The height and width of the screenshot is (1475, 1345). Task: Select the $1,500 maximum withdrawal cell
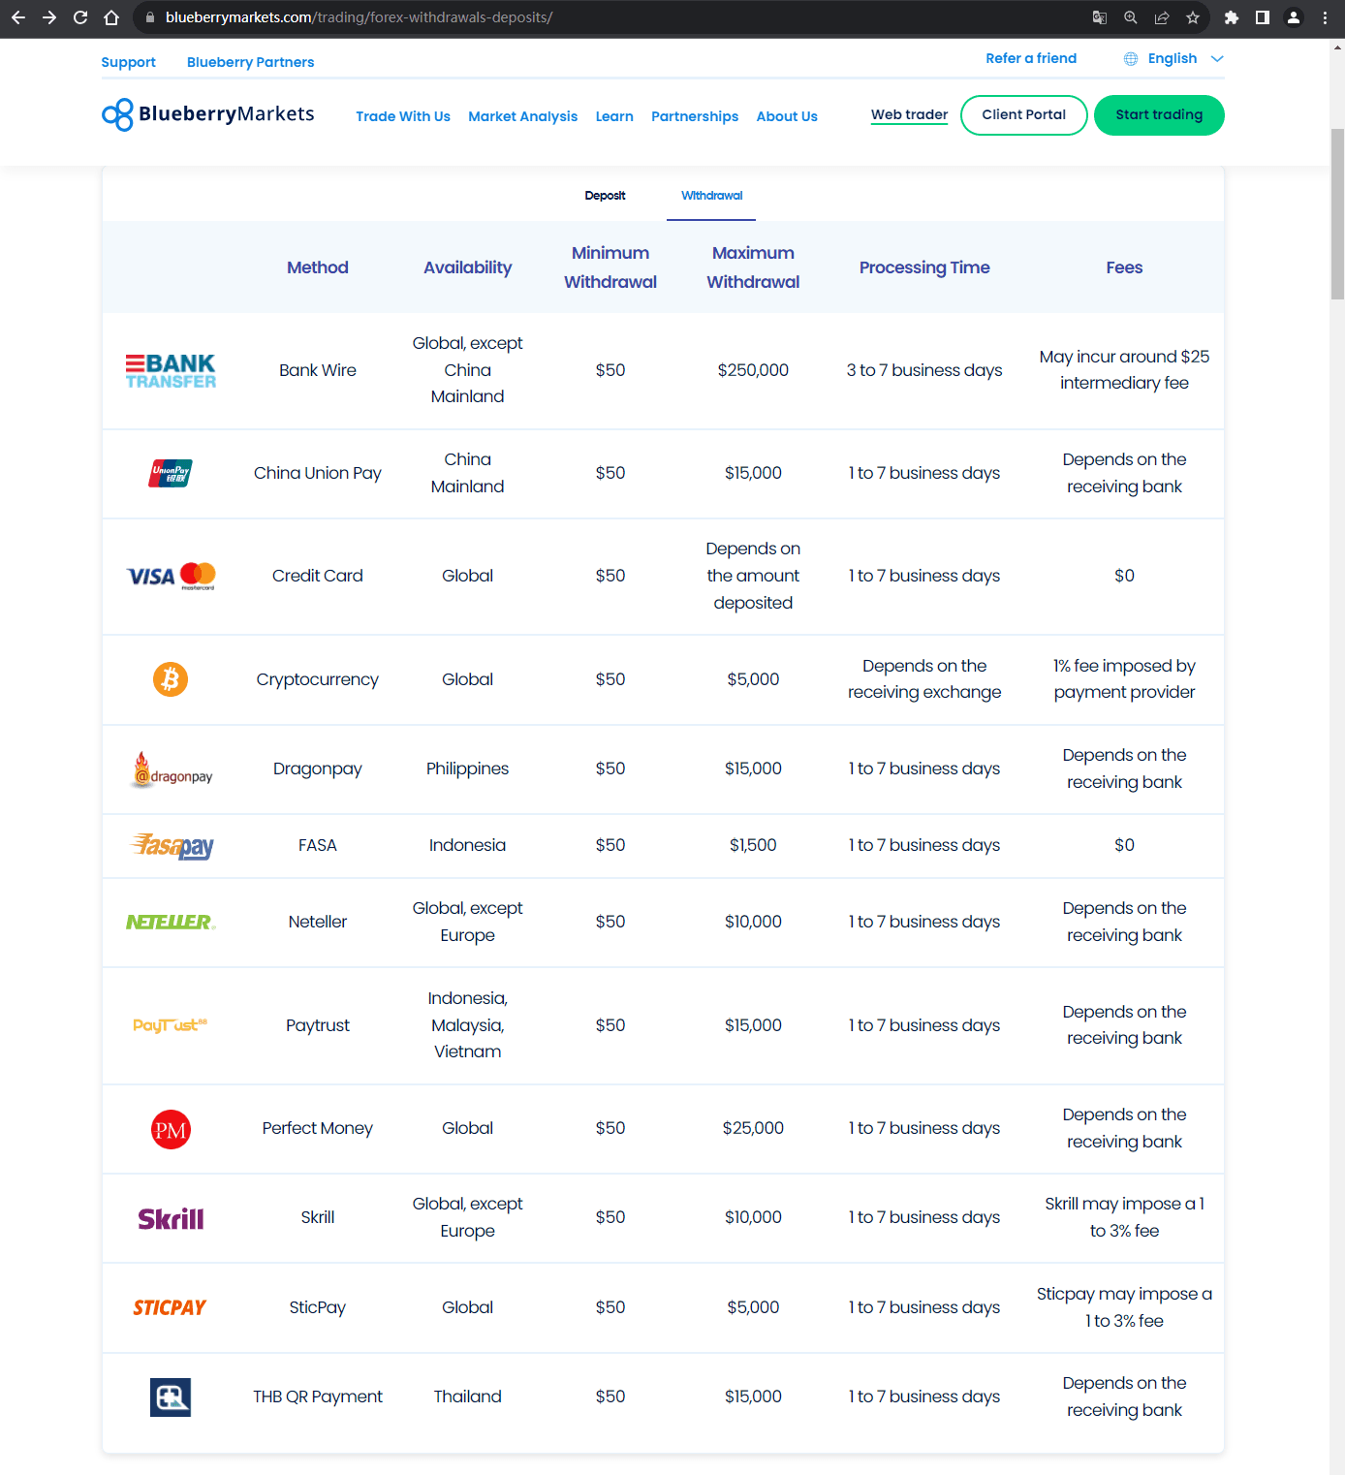(x=753, y=845)
